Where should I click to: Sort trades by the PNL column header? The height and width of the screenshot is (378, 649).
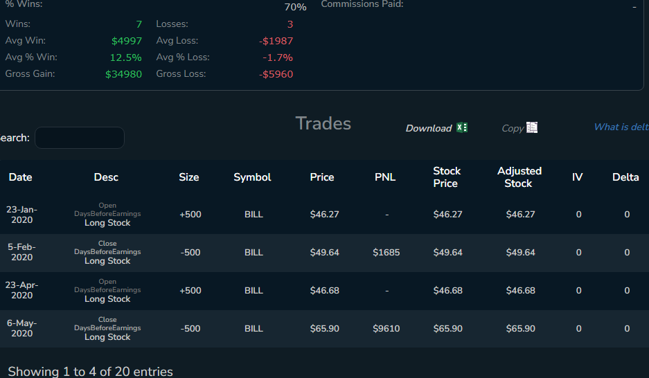pos(385,177)
